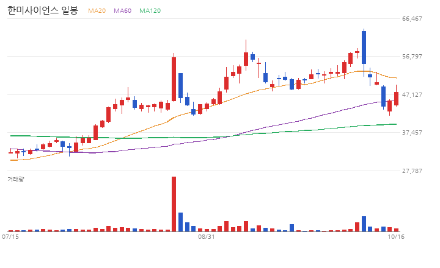Click the 66,467 price axis label

[x=412, y=18]
